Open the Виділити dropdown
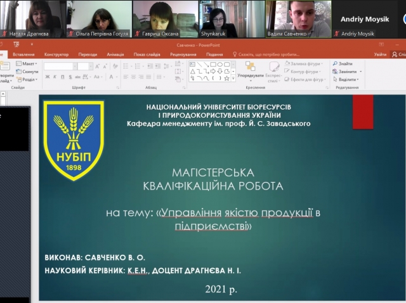Image resolution: width=406 pixels, height=303 pixels. pyautogui.click(x=346, y=79)
